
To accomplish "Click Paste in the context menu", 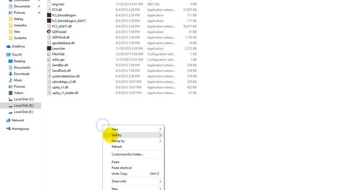I will pos(134,162).
